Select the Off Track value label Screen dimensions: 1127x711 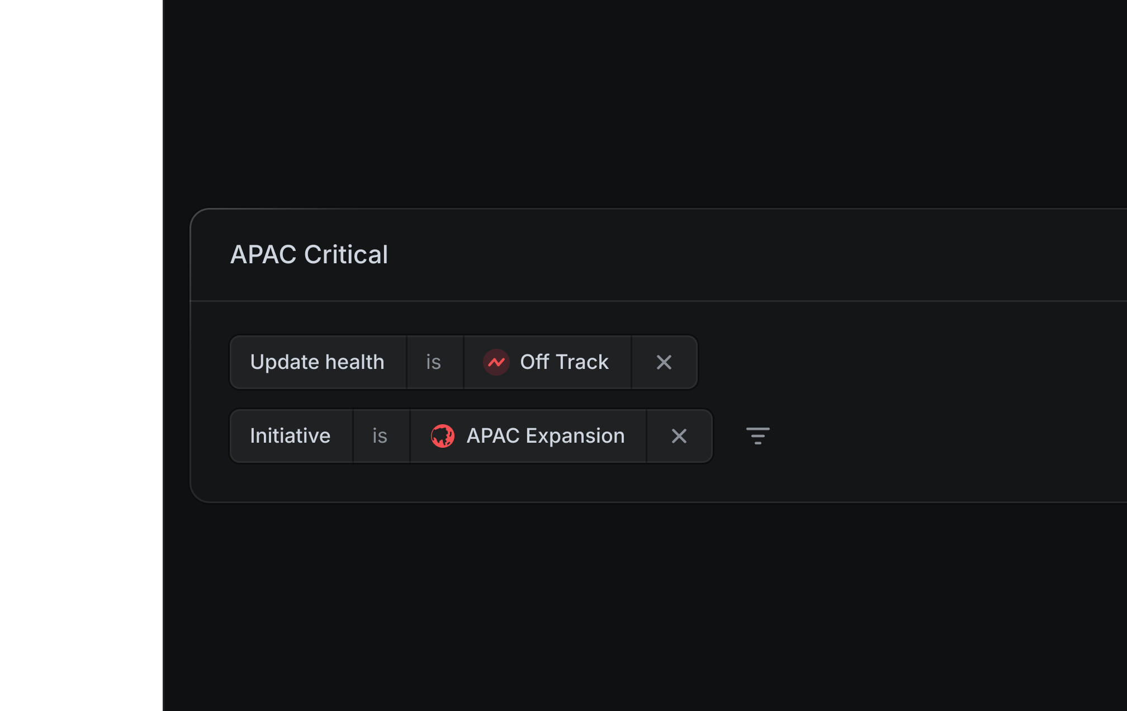[564, 362]
